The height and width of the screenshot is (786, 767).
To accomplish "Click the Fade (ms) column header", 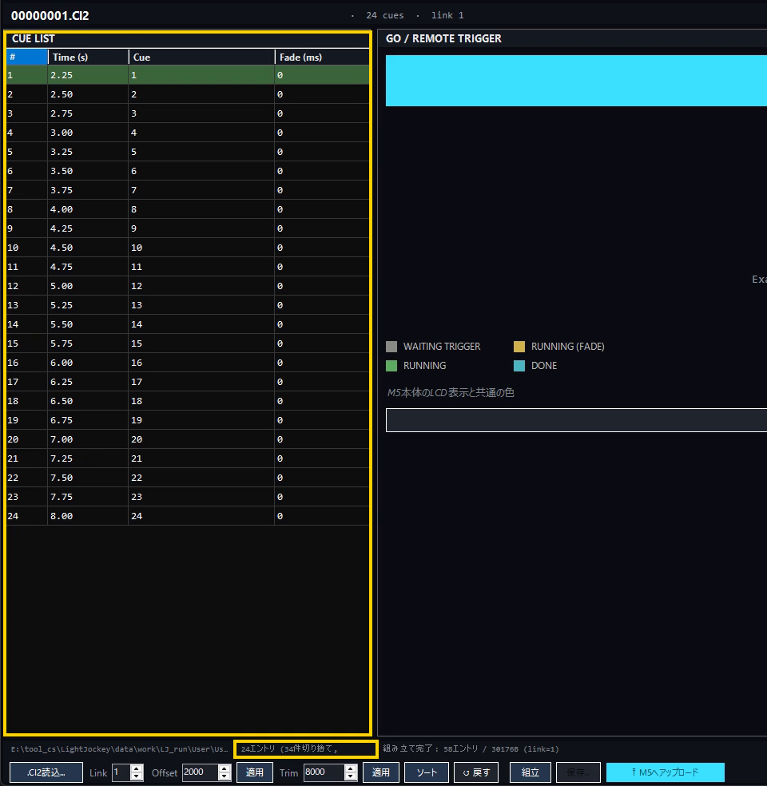I will 322,58.
